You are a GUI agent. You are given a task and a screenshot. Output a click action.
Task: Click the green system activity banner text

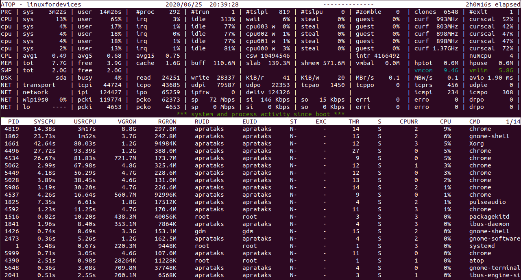tap(260, 114)
